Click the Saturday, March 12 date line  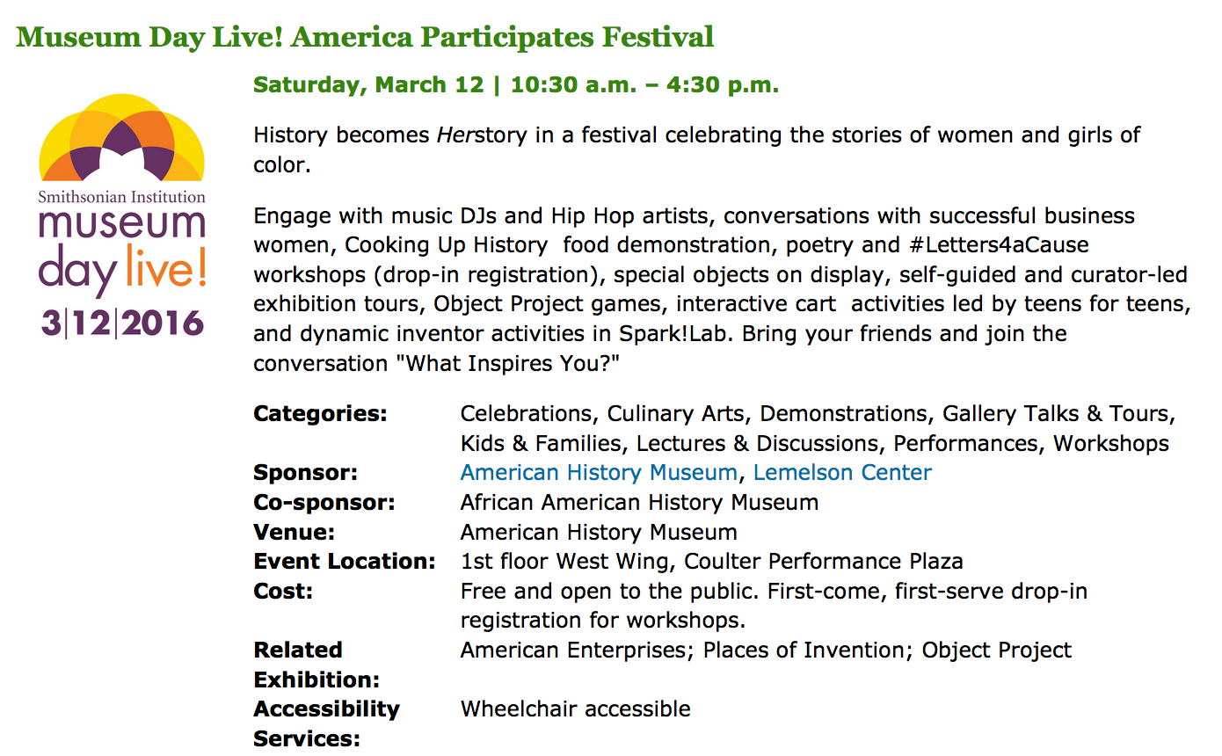pyautogui.click(x=515, y=85)
